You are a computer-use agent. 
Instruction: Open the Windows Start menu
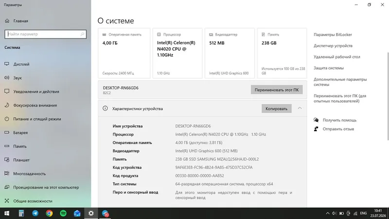click(7, 213)
